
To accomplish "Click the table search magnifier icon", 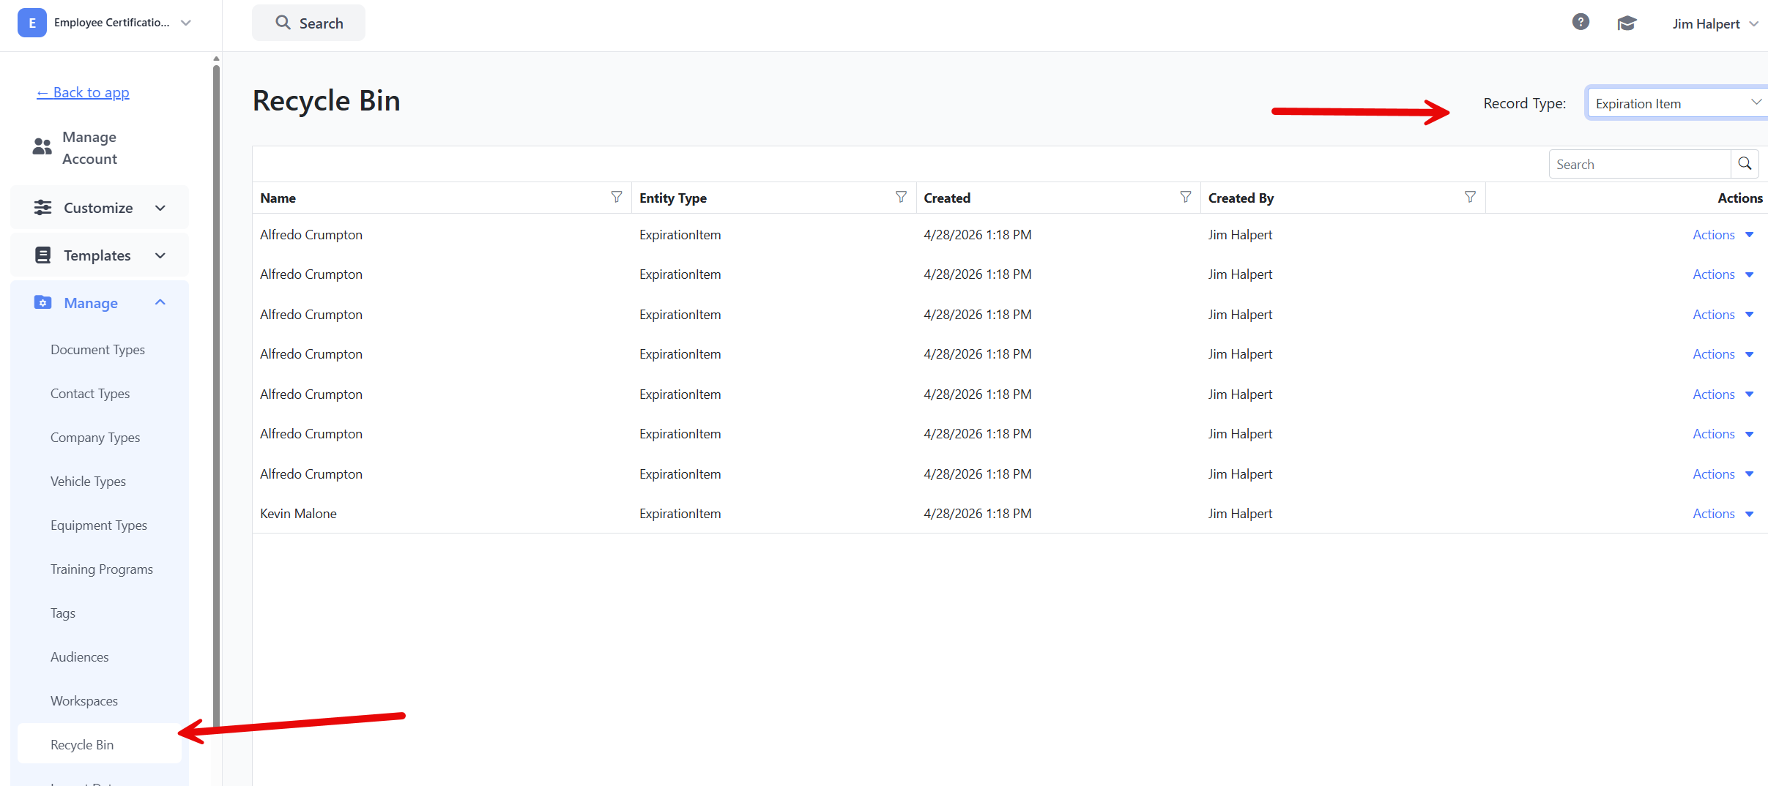I will 1745,164.
